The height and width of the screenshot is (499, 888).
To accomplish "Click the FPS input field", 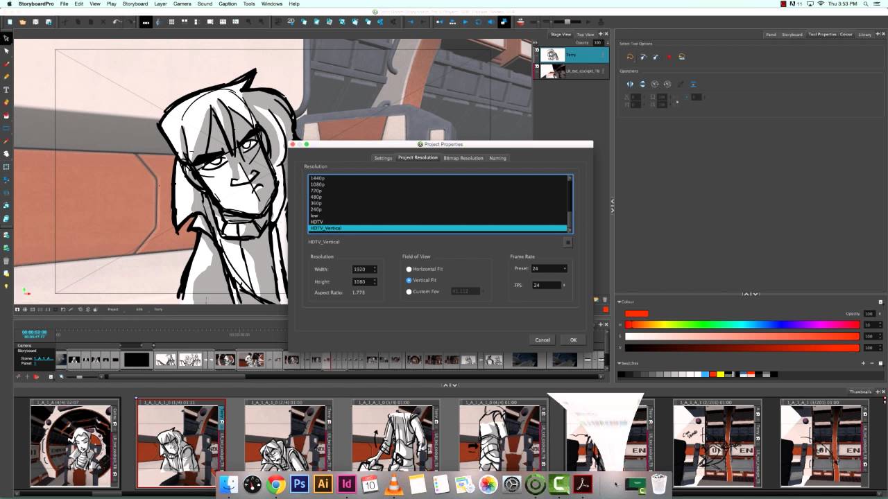I will (x=546, y=285).
